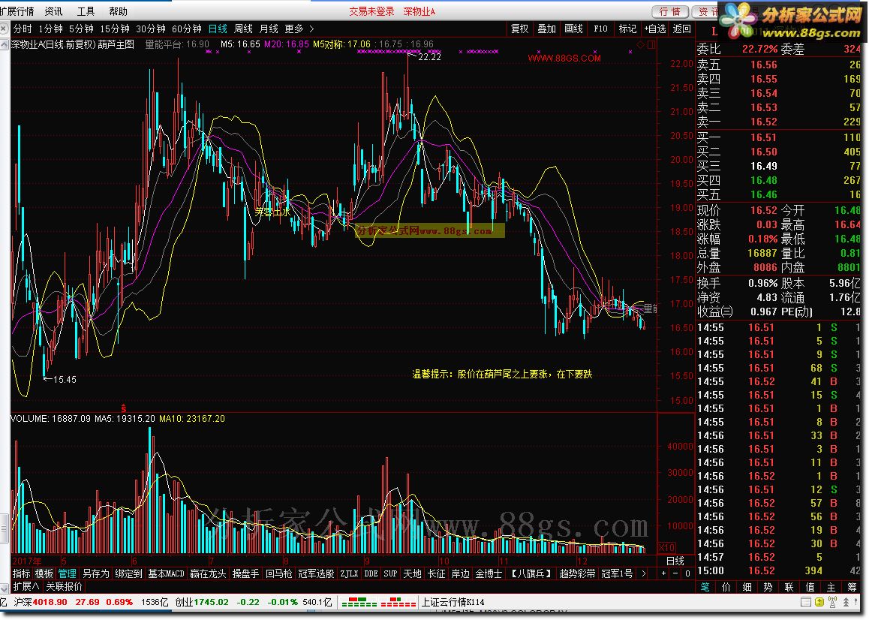Add stock via +自选 button
The height and width of the screenshot is (620, 869).
[654, 29]
